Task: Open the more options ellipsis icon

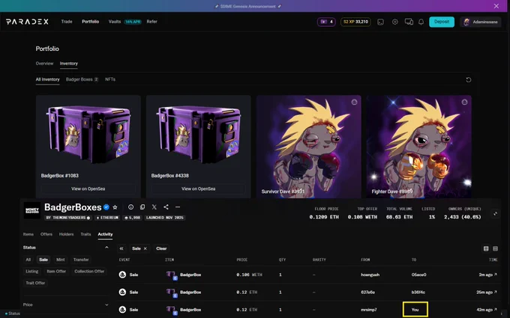Action: (x=178, y=207)
